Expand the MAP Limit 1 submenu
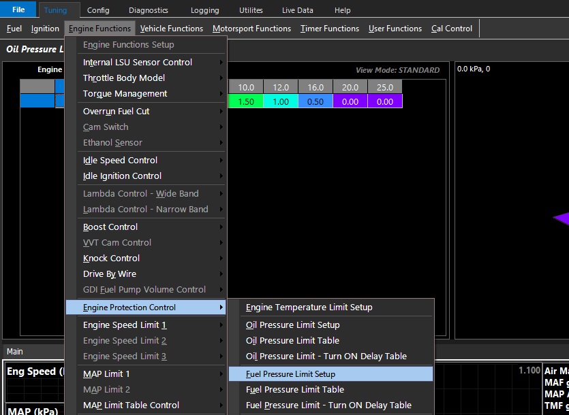569x415 pixels. click(146, 373)
